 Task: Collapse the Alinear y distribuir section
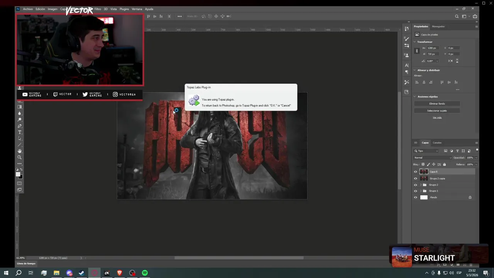click(x=415, y=70)
